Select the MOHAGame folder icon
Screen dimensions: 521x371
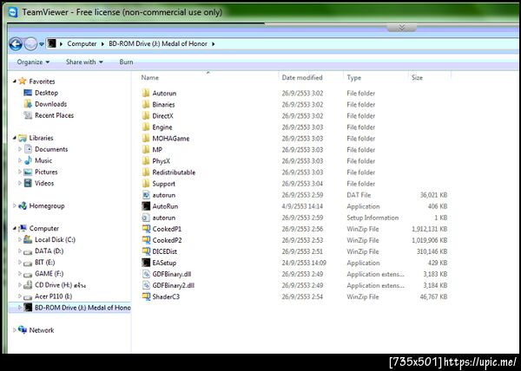pyautogui.click(x=146, y=138)
